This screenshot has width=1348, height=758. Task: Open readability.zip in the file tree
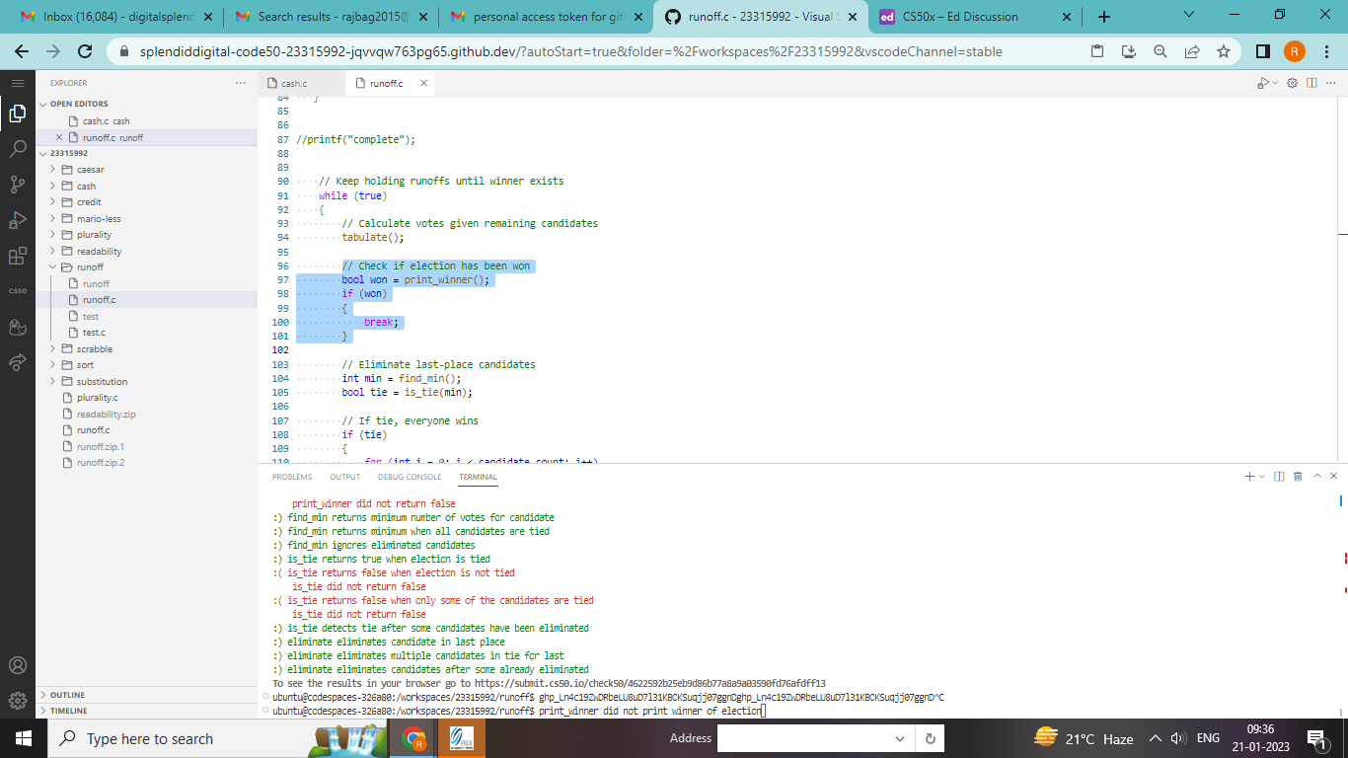tap(106, 415)
